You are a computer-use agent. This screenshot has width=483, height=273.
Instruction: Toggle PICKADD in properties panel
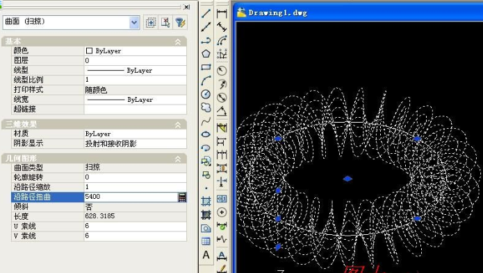click(x=150, y=23)
